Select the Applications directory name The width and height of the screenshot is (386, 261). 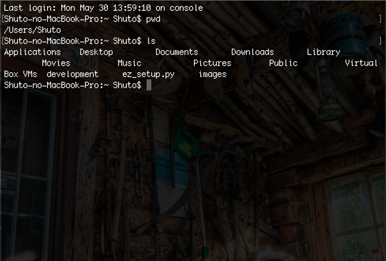(x=32, y=52)
